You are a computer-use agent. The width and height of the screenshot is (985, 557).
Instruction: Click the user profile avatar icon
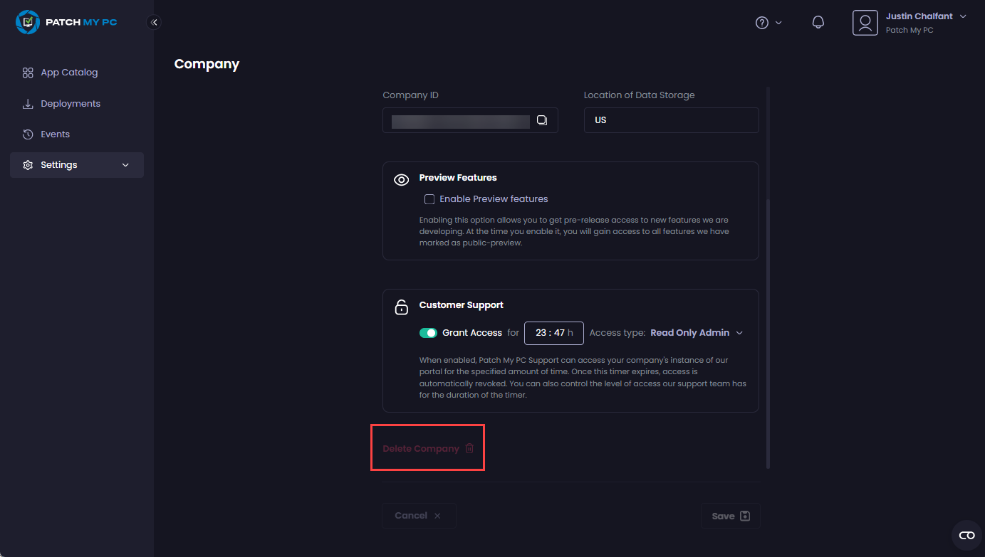coord(865,23)
